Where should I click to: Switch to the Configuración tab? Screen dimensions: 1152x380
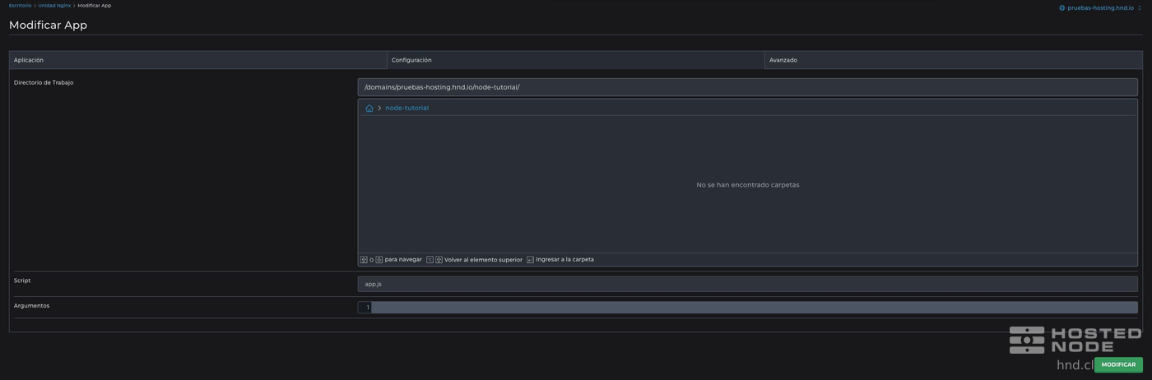[576, 60]
